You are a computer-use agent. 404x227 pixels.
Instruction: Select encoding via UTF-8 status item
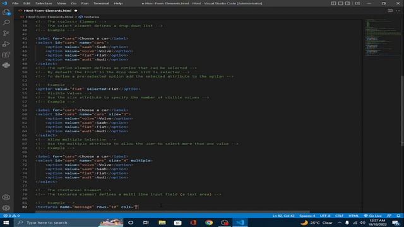coord(325,216)
